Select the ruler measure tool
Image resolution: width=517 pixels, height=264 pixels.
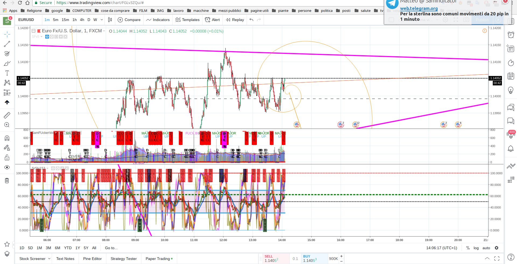pos(7,115)
